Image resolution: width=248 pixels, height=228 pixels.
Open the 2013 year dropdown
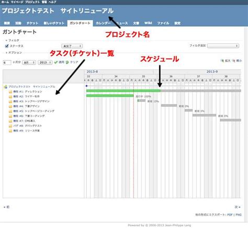pos(45,63)
